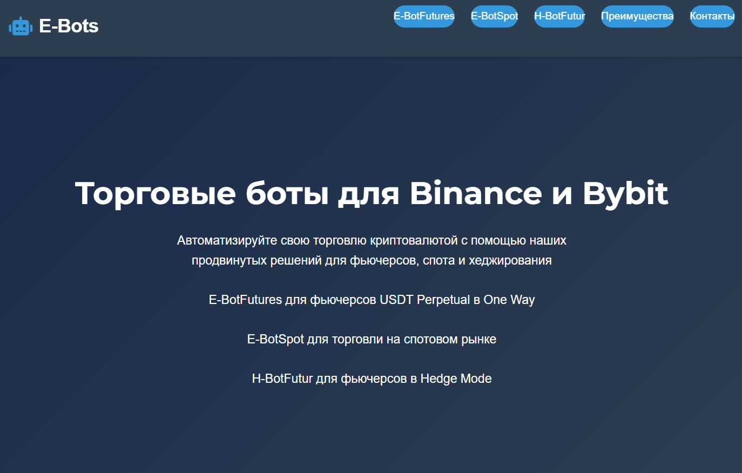Select E-BotSpot in the navigation bar
This screenshot has height=473, width=742.
tap(494, 16)
